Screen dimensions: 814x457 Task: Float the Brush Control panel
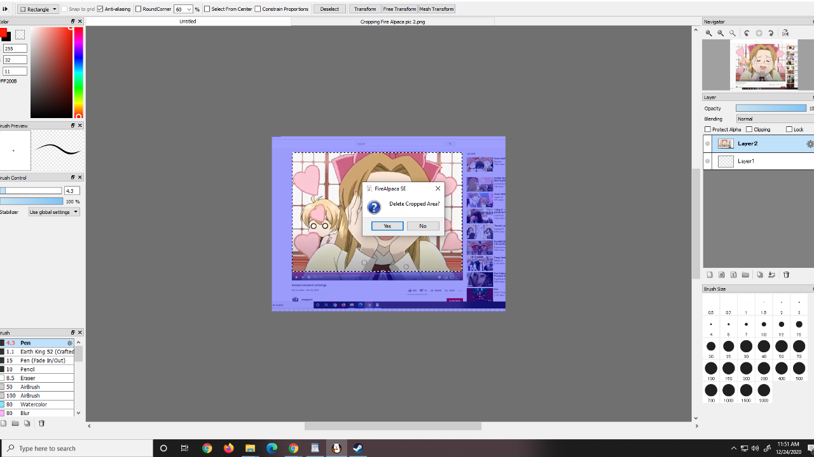tap(73, 178)
